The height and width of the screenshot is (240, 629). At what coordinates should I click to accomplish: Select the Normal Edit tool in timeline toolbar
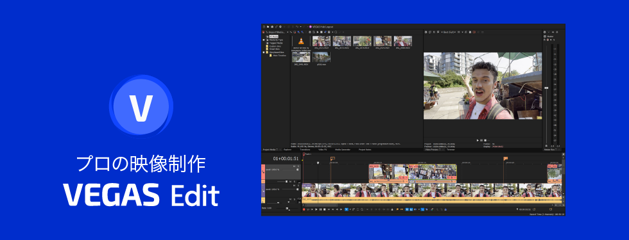click(x=346, y=209)
